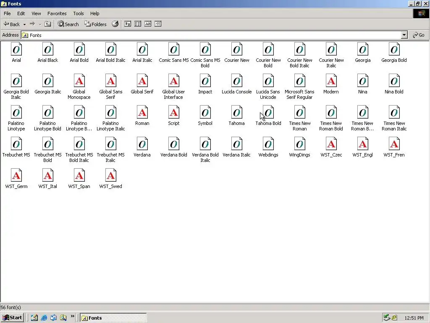This screenshot has height=323, width=430.
Task: Click the first Quick Launch desktop icon
Action: (x=34, y=318)
